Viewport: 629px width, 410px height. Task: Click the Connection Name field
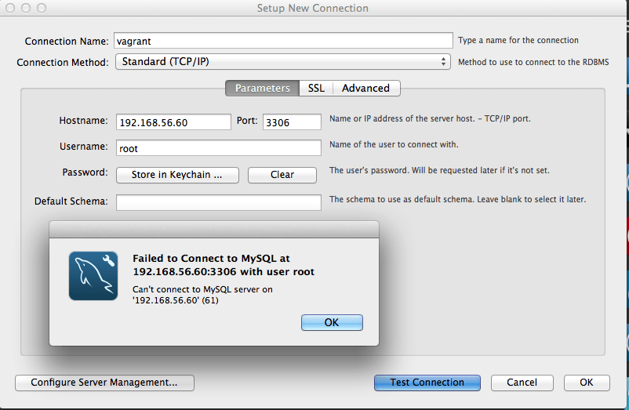click(x=283, y=41)
